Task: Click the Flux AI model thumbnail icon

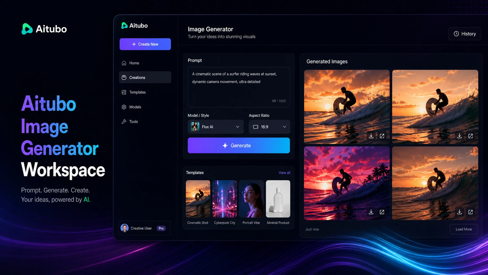Action: pyautogui.click(x=195, y=127)
